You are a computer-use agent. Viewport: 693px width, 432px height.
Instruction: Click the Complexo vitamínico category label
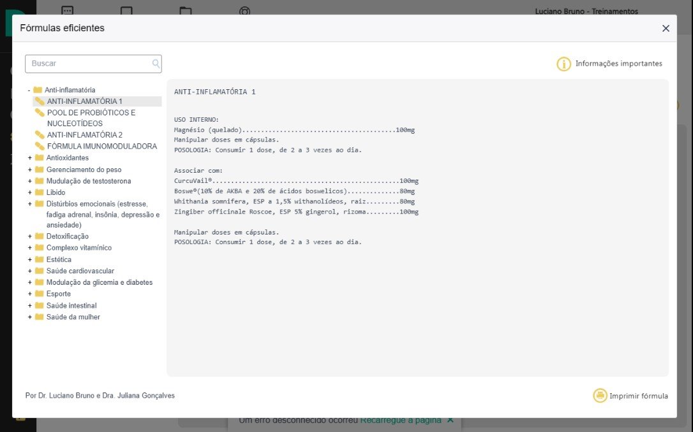[79, 248]
